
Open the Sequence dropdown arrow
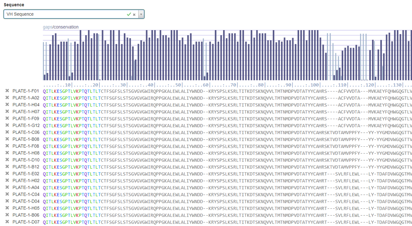click(x=141, y=14)
